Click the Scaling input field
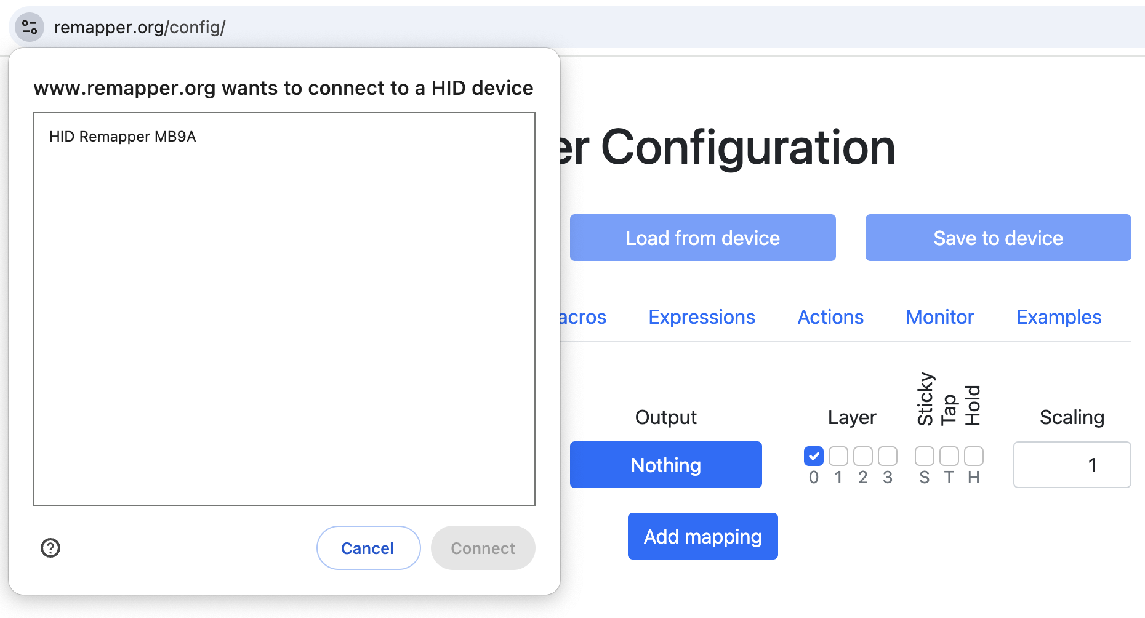1145x618 pixels. tap(1072, 465)
